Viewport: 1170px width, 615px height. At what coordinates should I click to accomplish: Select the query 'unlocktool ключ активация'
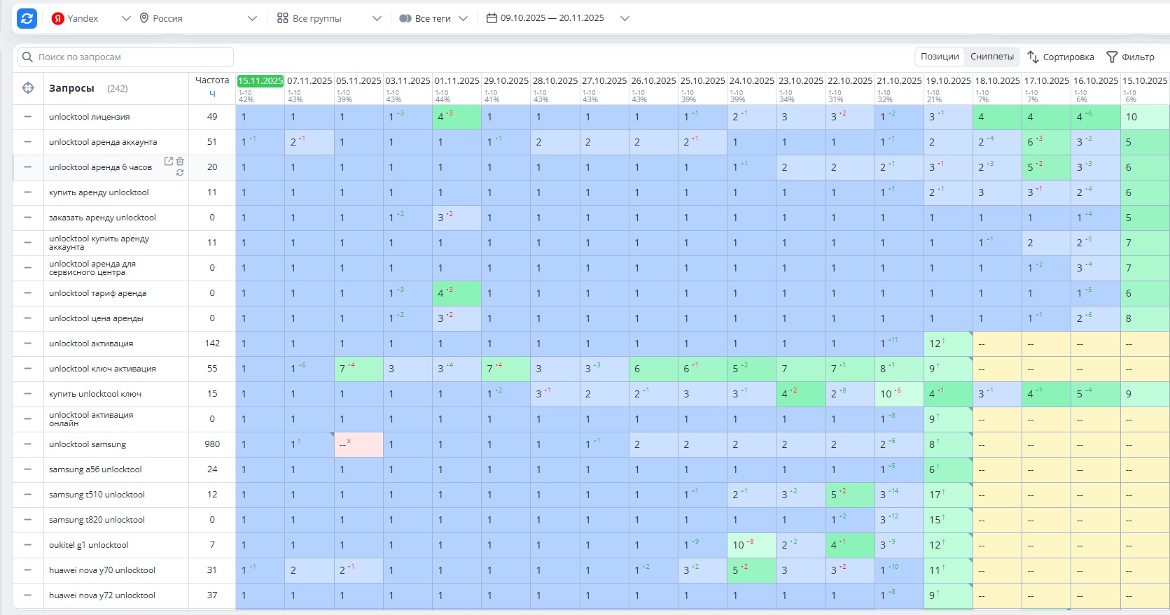click(102, 369)
